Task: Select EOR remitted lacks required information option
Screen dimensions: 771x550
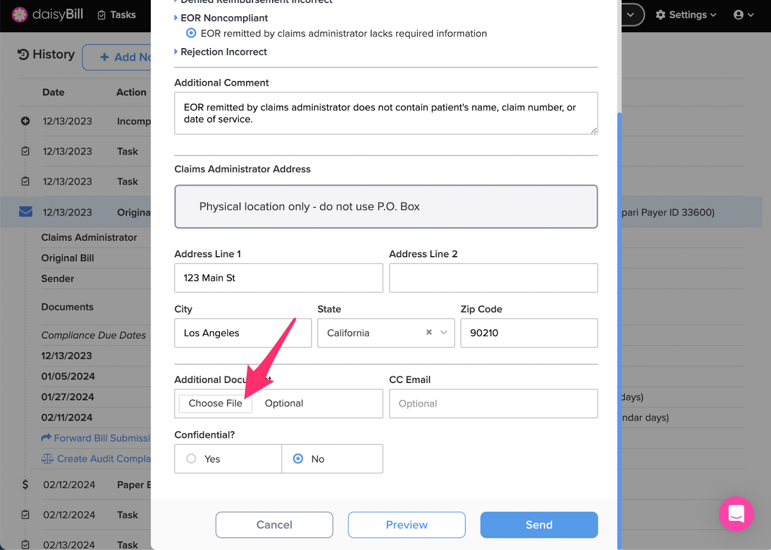Action: (x=191, y=33)
